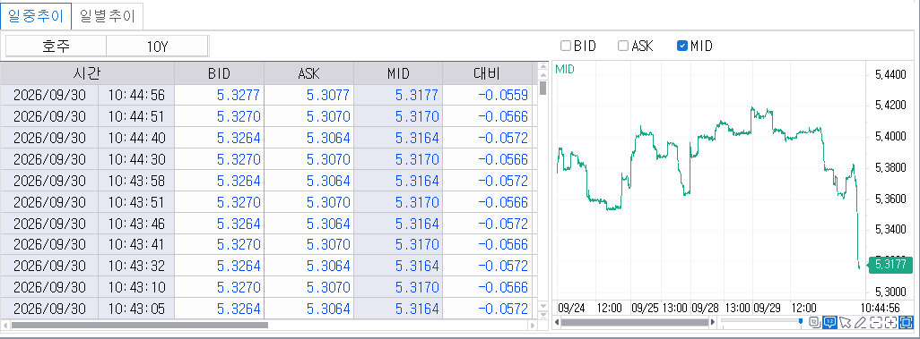Select the 10:43:58 time cell
920x339 pixels.
[136, 181]
